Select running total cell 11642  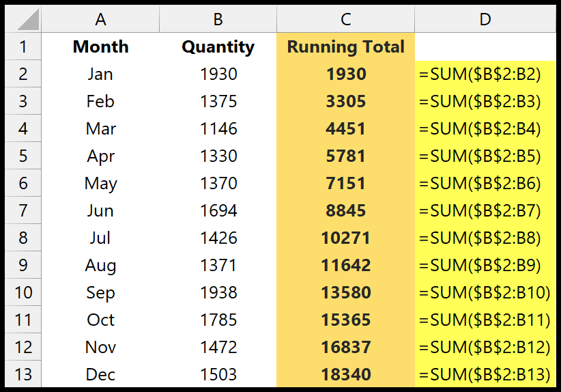tap(345, 265)
